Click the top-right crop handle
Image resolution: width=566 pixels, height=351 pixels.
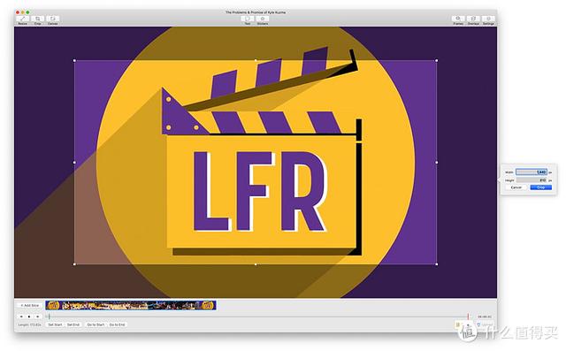point(436,61)
